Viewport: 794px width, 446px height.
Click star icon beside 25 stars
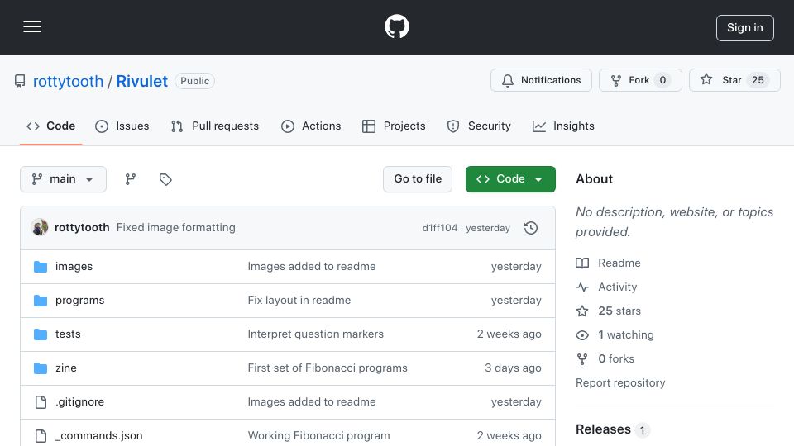coord(582,311)
